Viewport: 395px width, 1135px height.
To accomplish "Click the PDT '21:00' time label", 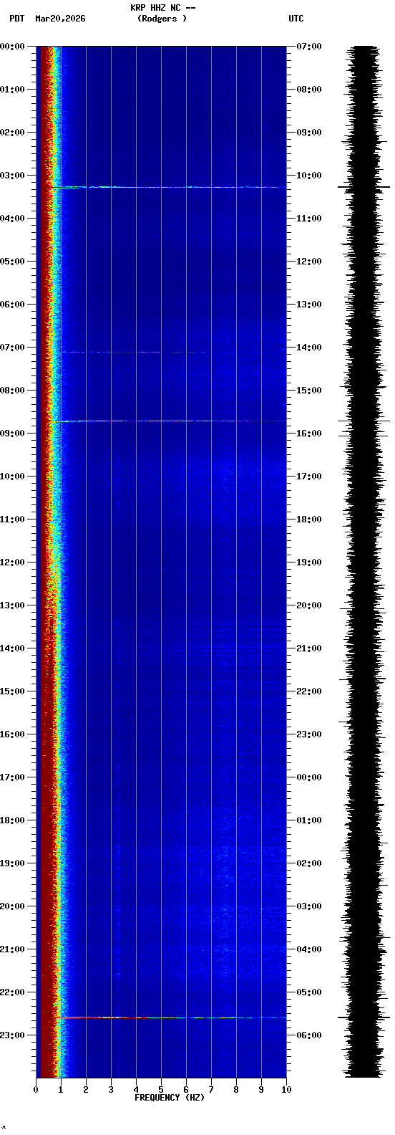I will coord(12,949).
